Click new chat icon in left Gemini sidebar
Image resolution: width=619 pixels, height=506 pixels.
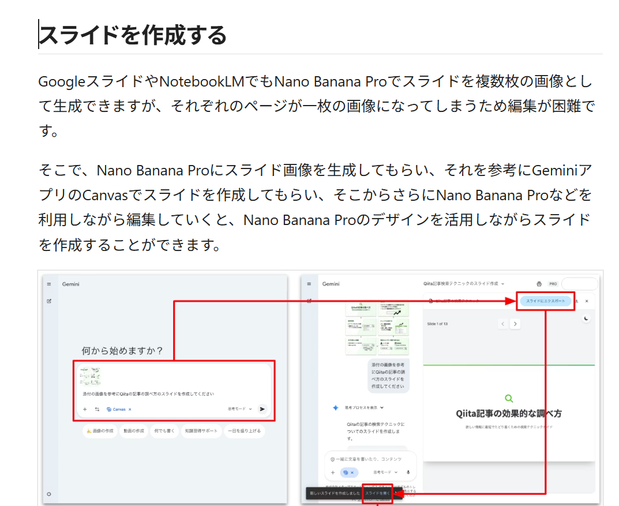point(49,301)
